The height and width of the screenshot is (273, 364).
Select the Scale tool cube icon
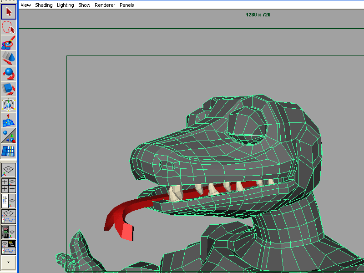click(9, 89)
